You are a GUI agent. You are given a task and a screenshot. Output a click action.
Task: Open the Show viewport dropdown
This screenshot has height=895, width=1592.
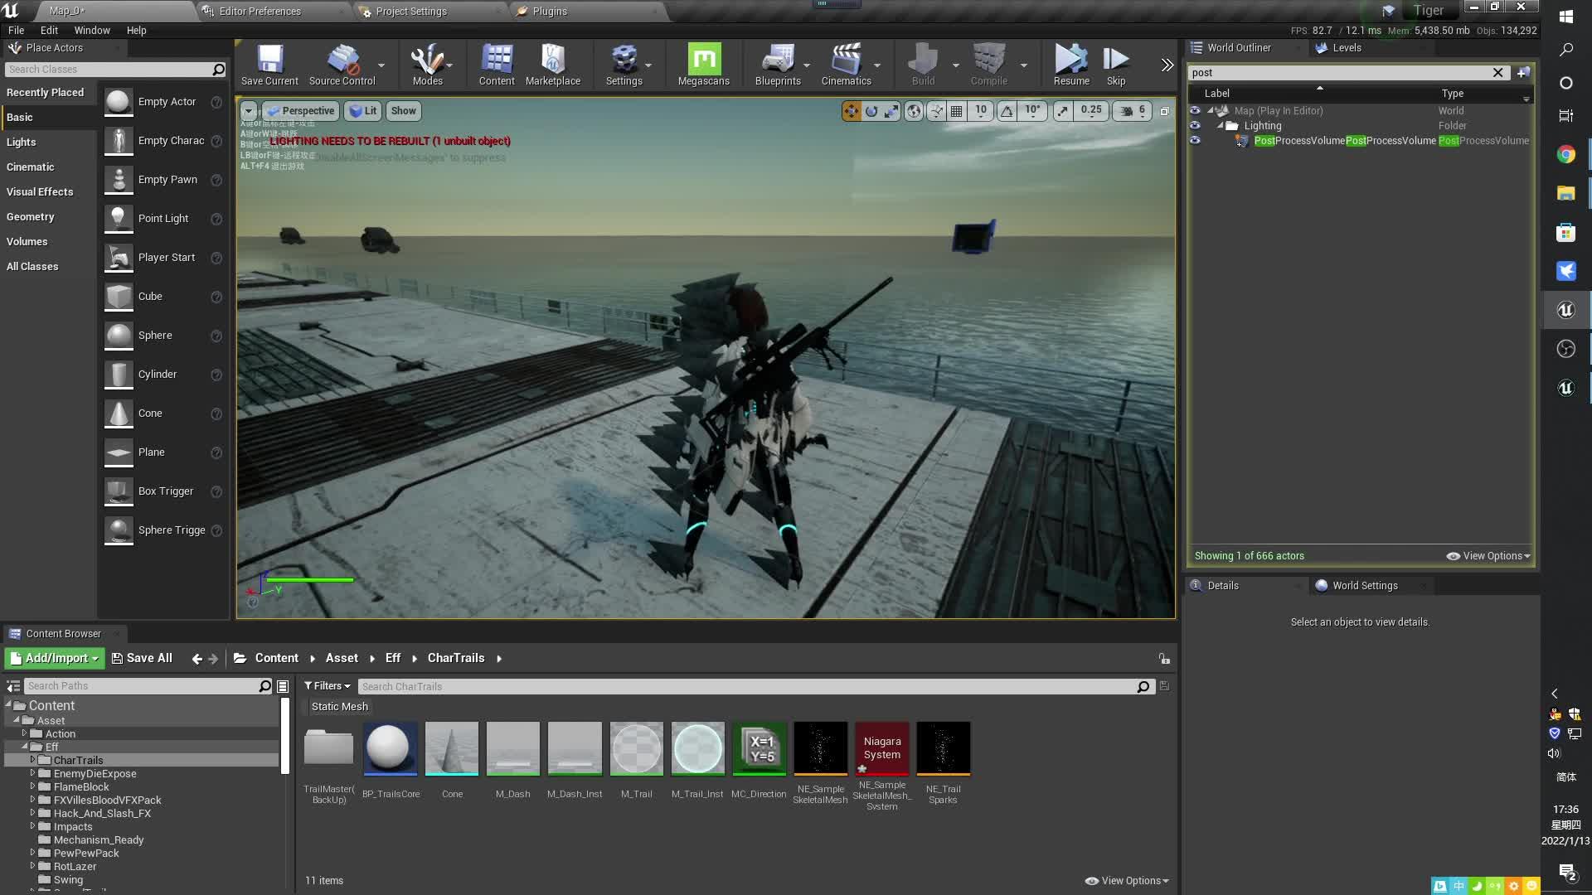click(x=403, y=110)
